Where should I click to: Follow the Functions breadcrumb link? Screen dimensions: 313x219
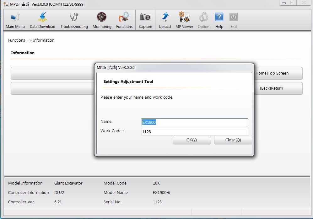pyautogui.click(x=17, y=40)
